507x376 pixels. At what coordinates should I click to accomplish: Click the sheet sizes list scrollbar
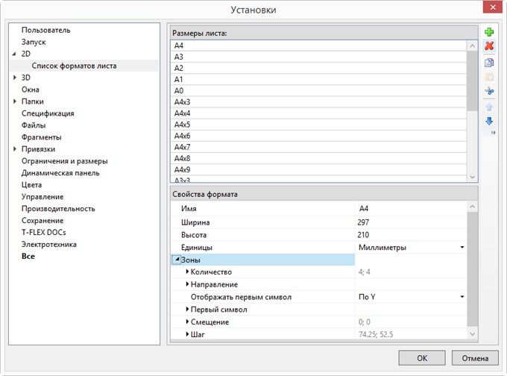(472, 110)
